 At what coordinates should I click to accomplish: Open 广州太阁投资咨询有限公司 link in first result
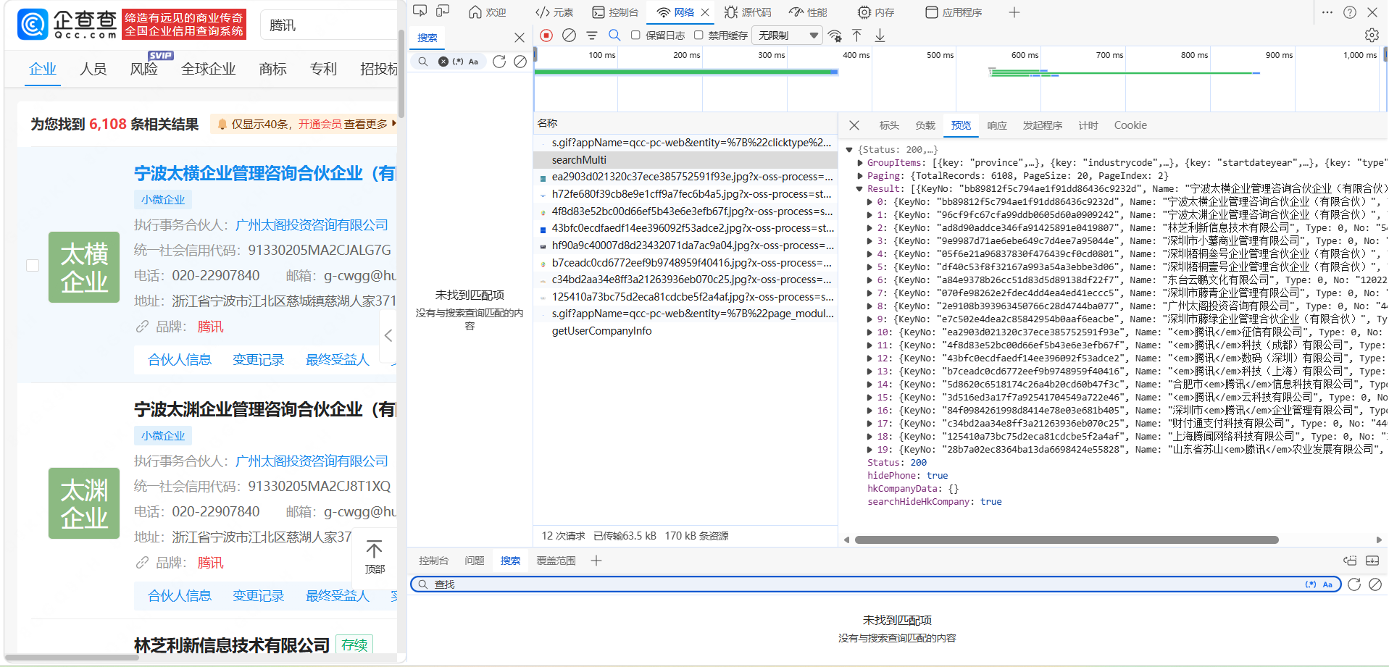pyautogui.click(x=312, y=225)
